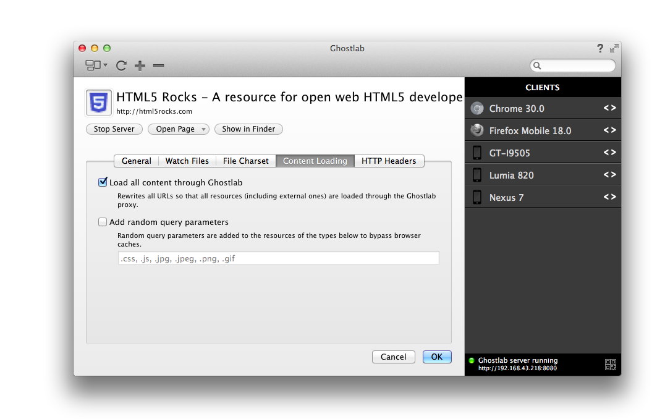Switch to the Watch Files tab
665x419 pixels.
187,161
